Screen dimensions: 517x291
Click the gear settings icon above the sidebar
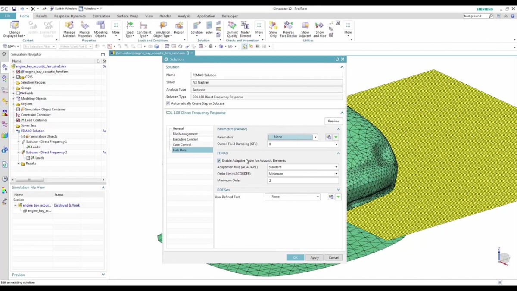4,54
